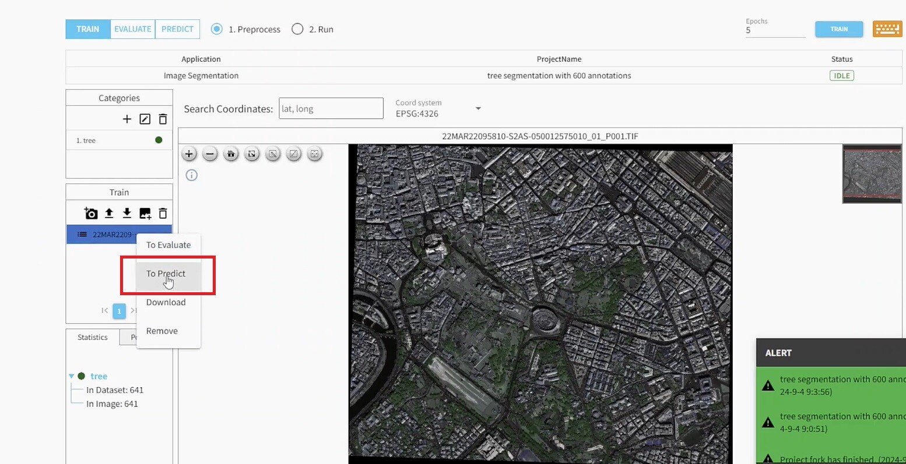The height and width of the screenshot is (464, 906).
Task: Add a new category with the plus icon
Action: pyautogui.click(x=127, y=119)
